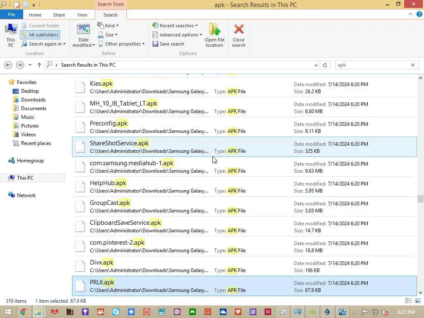This screenshot has height=318, width=424.
Task: Open Documents in navigation pane
Action: coord(30,108)
